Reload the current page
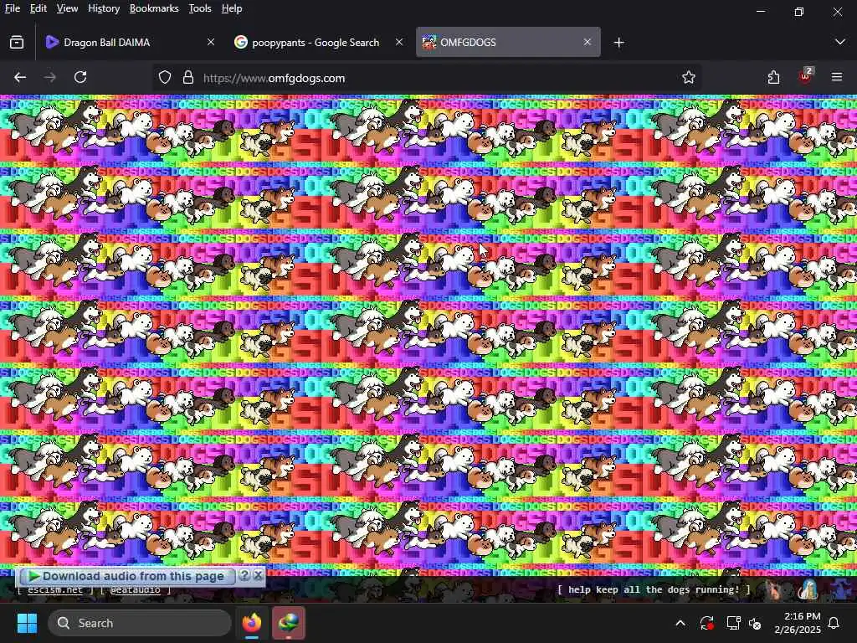 pyautogui.click(x=80, y=78)
